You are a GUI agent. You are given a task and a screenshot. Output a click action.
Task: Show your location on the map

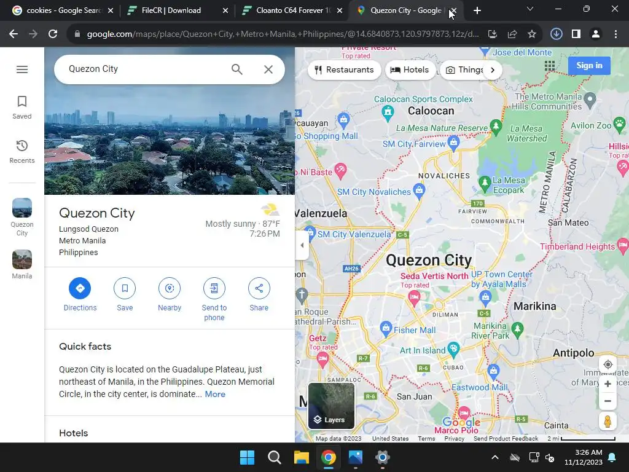tap(608, 364)
